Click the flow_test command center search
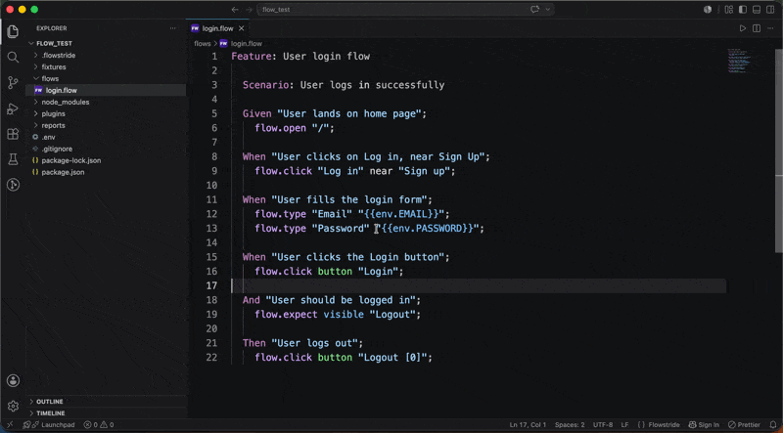Screen dimensions: 783x433 tap(405, 10)
